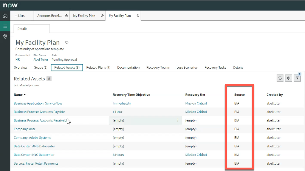Click the Related Assets count badge 8
This screenshot has width=305, height=171.
tap(49, 79)
